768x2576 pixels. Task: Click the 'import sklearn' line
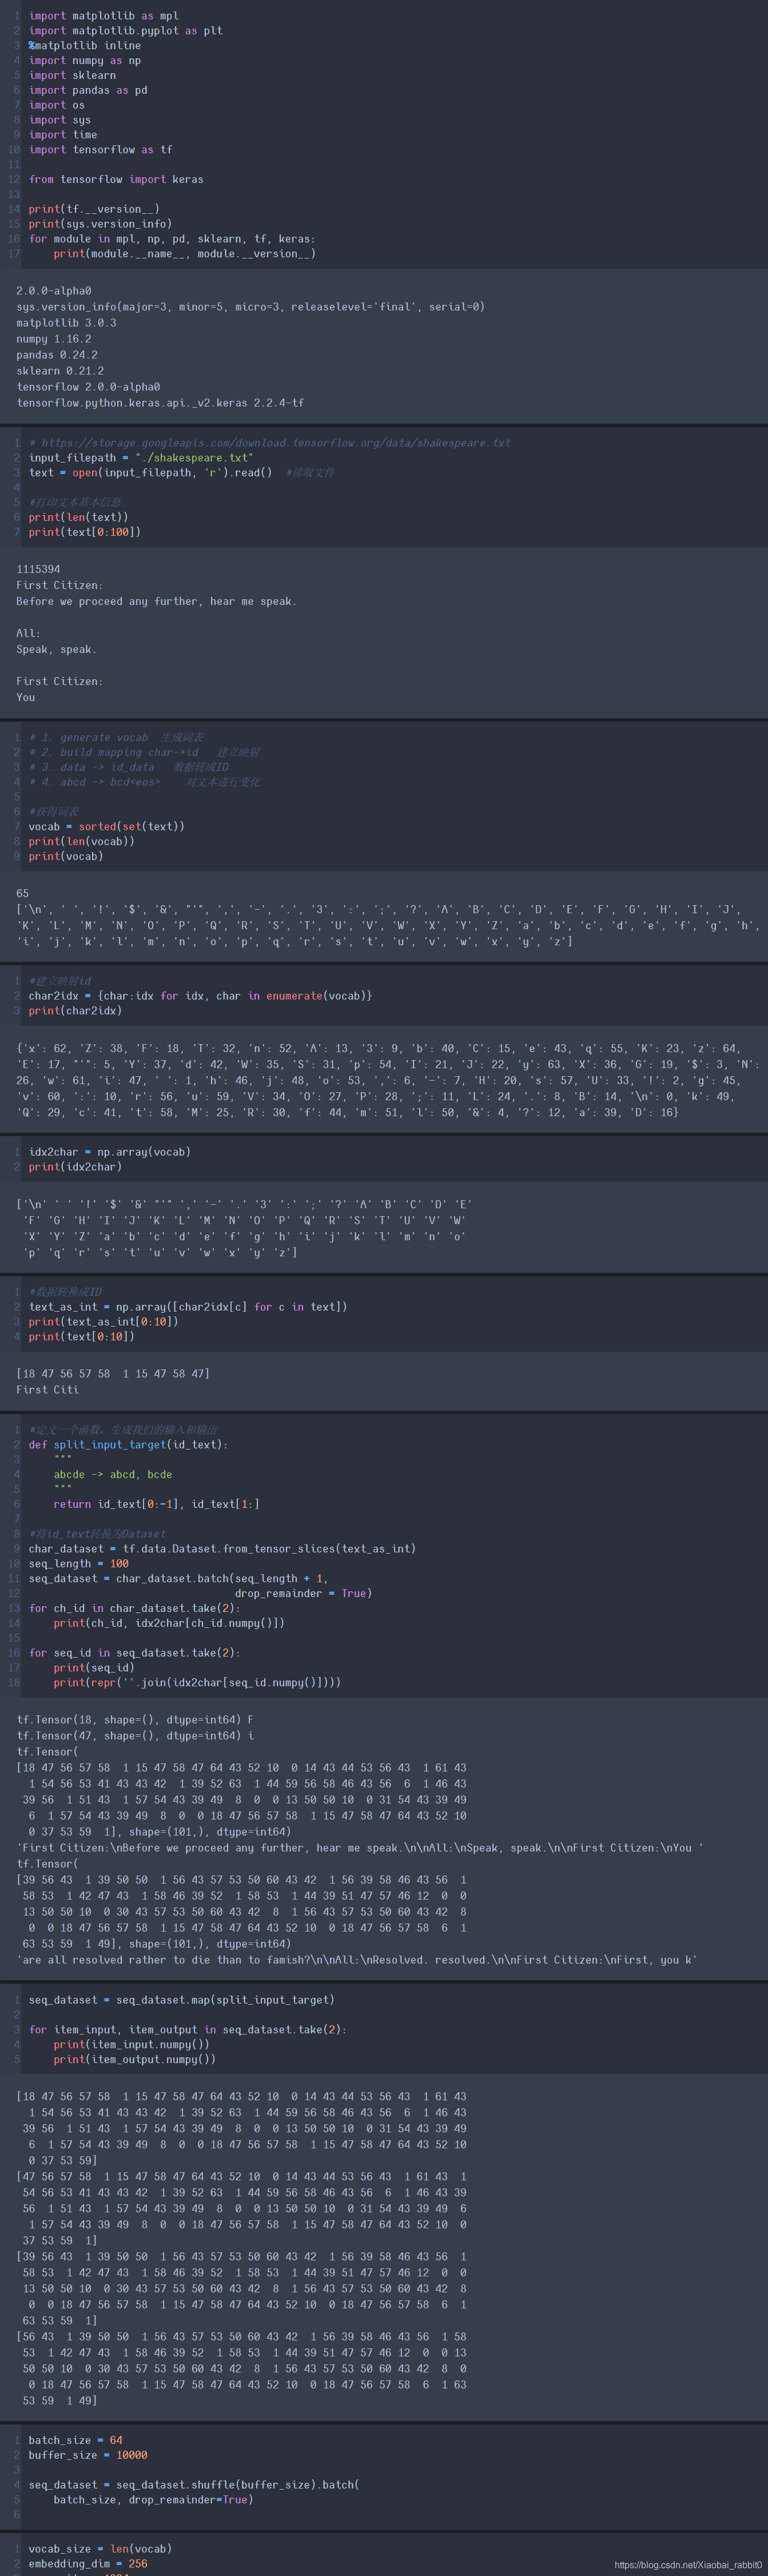click(72, 76)
